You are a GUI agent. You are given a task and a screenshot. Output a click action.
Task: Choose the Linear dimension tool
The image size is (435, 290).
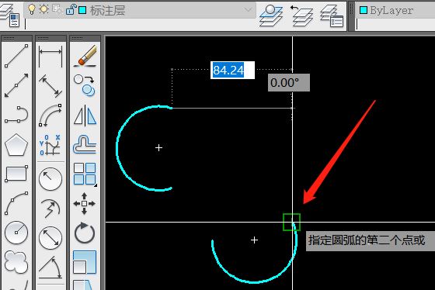click(50, 57)
